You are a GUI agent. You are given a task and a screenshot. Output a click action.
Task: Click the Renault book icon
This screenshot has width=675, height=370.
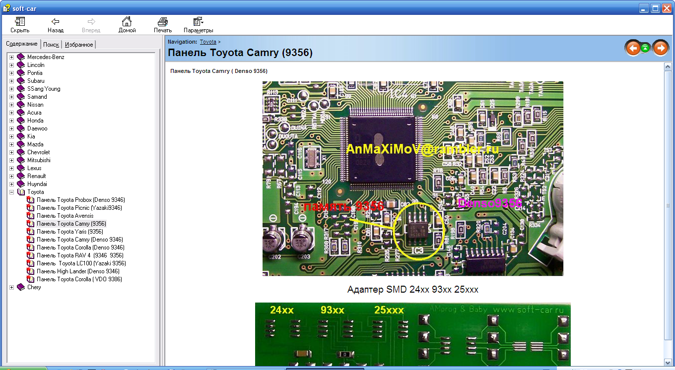[21, 176]
